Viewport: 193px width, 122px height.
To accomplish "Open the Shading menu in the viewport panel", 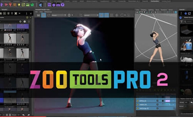I will tap(144, 10).
